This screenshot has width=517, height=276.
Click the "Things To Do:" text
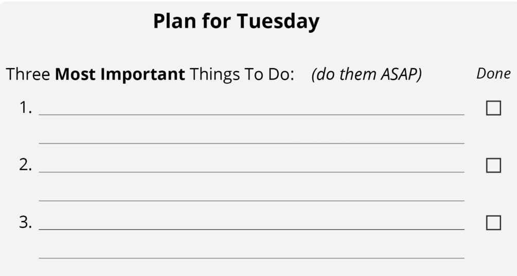pyautogui.click(x=242, y=74)
